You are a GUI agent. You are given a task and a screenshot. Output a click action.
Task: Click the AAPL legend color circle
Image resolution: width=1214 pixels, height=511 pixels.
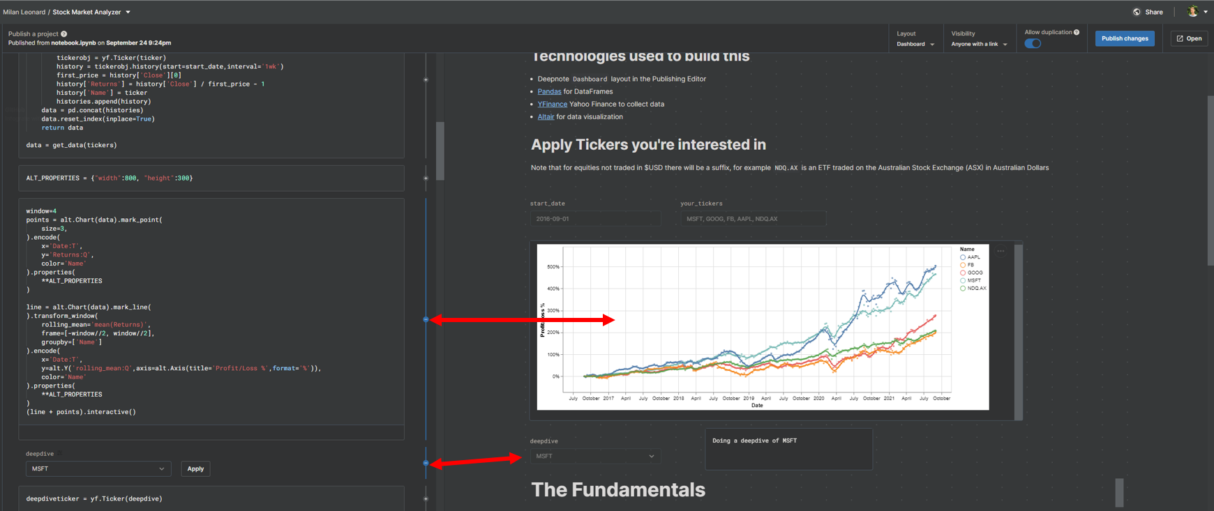[x=963, y=257]
